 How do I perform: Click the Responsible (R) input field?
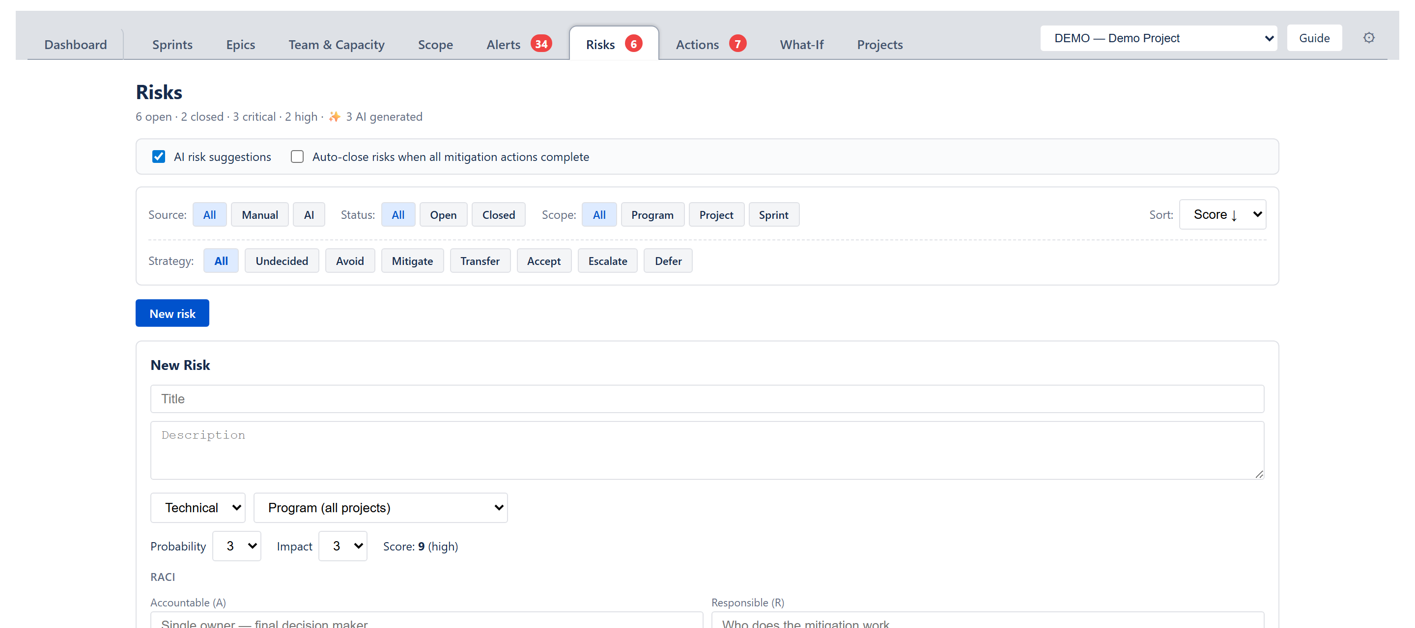tap(988, 620)
